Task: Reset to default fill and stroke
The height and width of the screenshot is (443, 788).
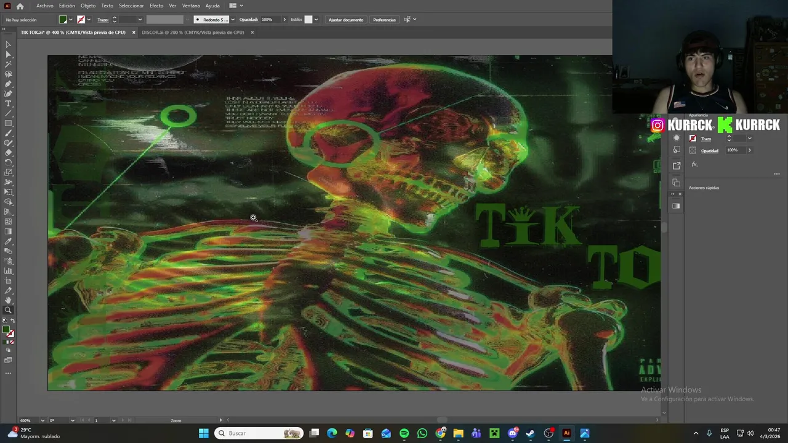Action: (5, 321)
